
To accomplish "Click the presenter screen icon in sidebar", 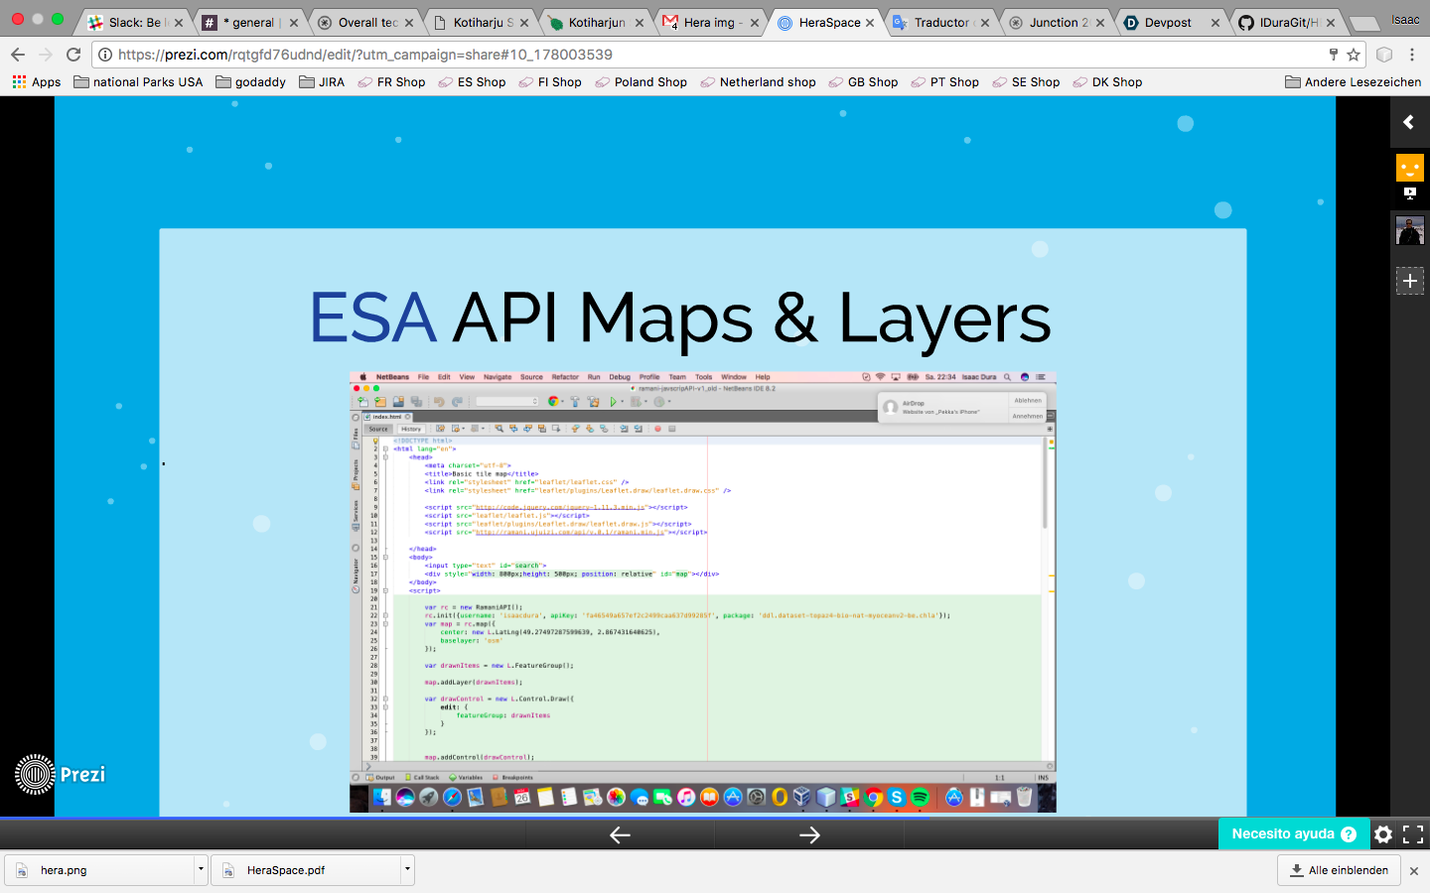I will pyautogui.click(x=1410, y=192).
